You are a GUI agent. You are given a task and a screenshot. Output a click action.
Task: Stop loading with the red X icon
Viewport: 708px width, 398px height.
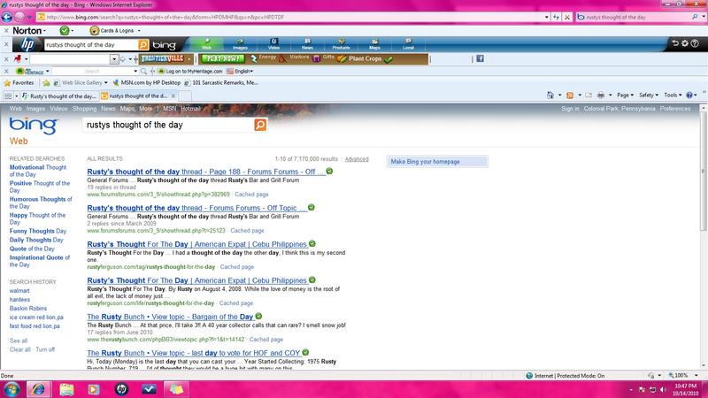(567, 17)
